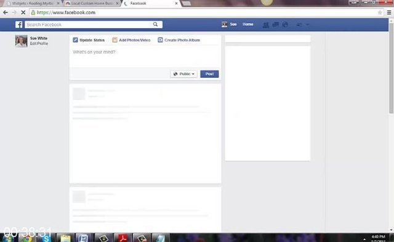Open the messages icon in header
The width and height of the screenshot is (394, 242).
276,25
